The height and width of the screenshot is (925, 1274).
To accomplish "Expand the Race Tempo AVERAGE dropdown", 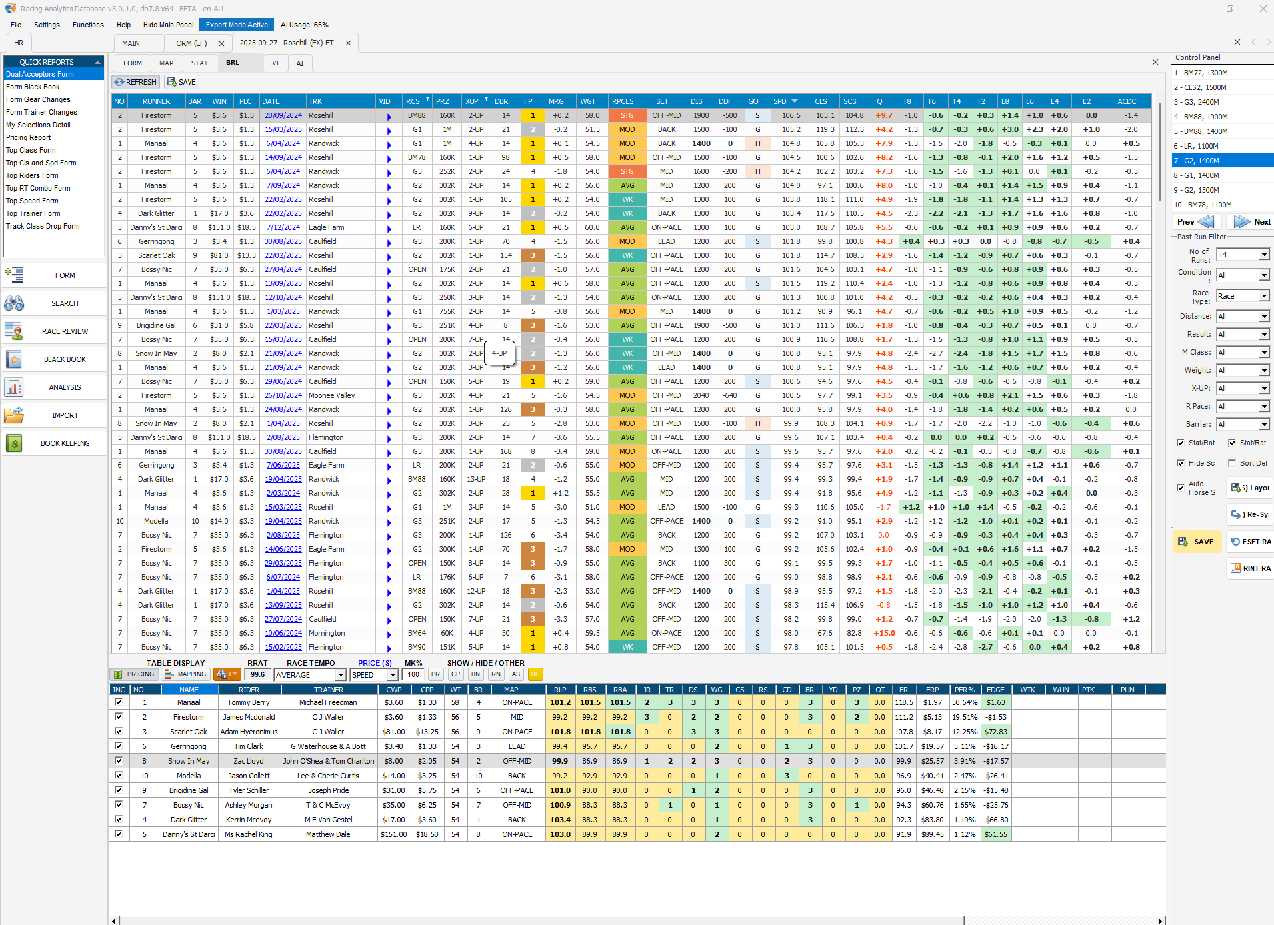I will tap(340, 675).
